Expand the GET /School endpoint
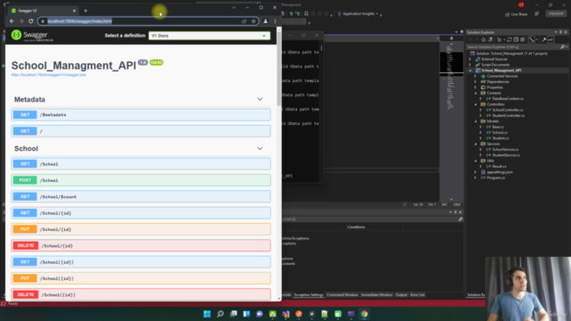Screen dimensions: 571x321 click(x=141, y=164)
